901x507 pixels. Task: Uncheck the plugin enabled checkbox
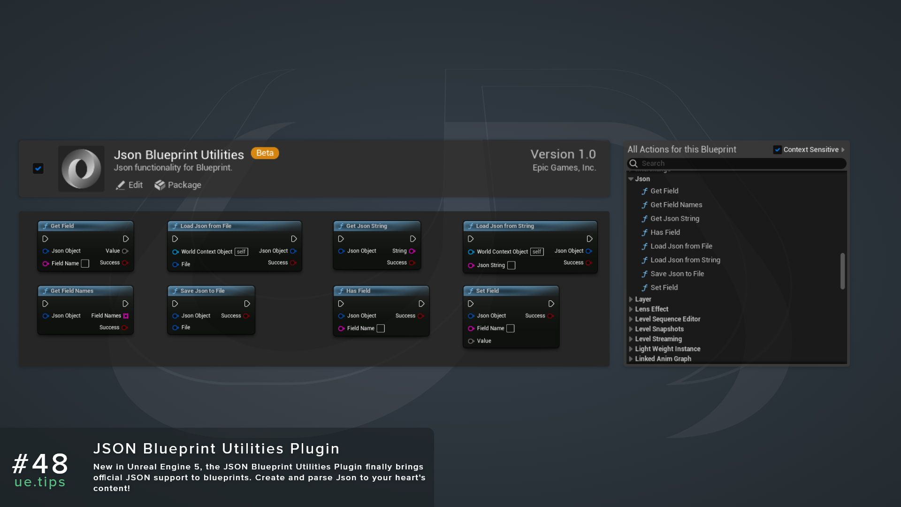tap(38, 169)
